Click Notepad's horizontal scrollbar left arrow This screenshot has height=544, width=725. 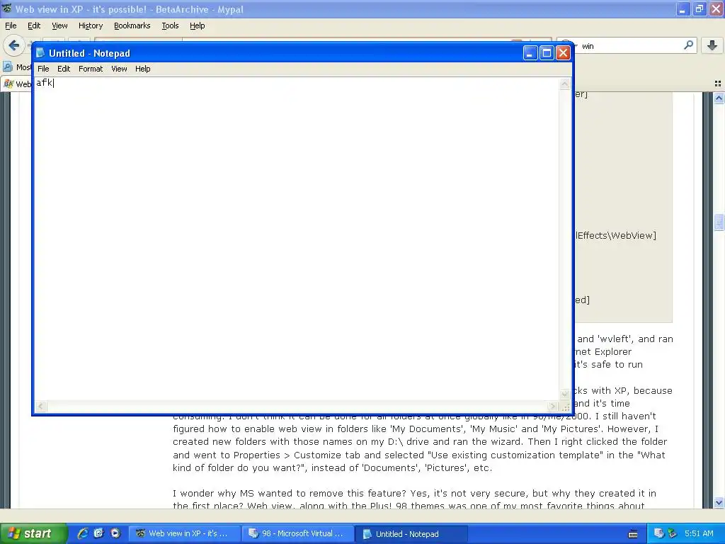[40, 406]
